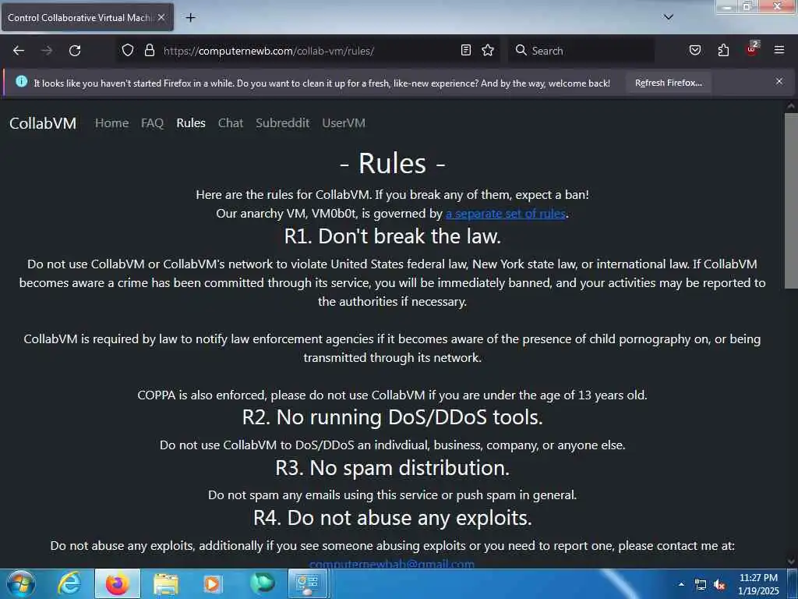Open the Extensions puzzle icon
Screen dimensions: 798x599
(723, 51)
